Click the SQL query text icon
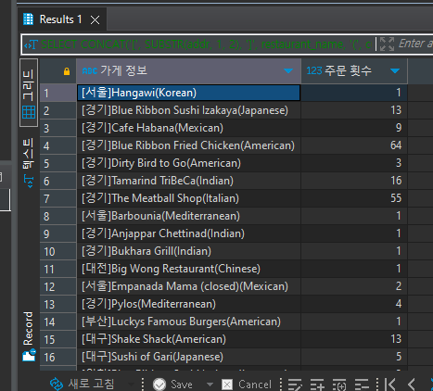Screen dimensions: 433x391 pyautogui.click(x=31, y=45)
